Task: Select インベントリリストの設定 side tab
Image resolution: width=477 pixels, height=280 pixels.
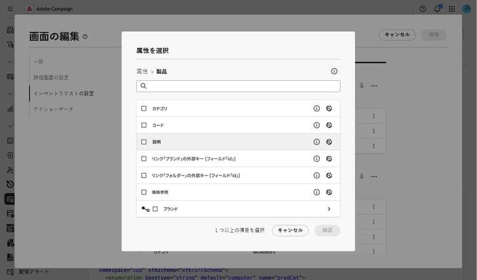Action: (x=64, y=93)
